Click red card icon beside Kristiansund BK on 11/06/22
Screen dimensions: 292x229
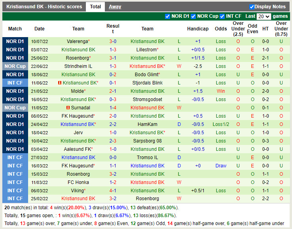[60, 83]
